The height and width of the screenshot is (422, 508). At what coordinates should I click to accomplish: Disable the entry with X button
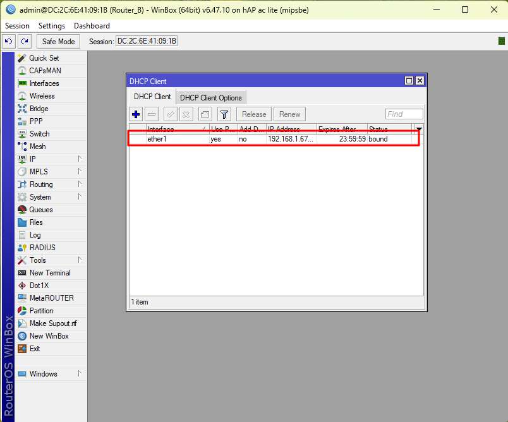click(186, 114)
